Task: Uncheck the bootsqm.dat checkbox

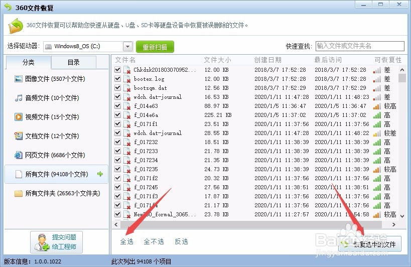Action: click(118, 87)
